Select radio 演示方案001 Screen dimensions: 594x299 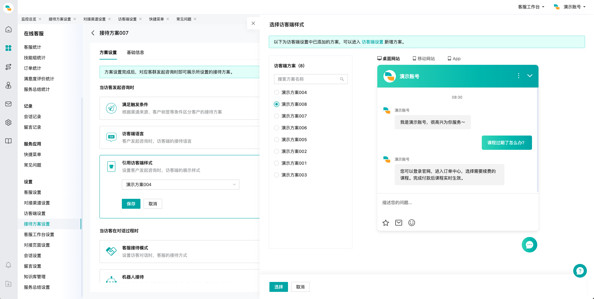pos(277,163)
